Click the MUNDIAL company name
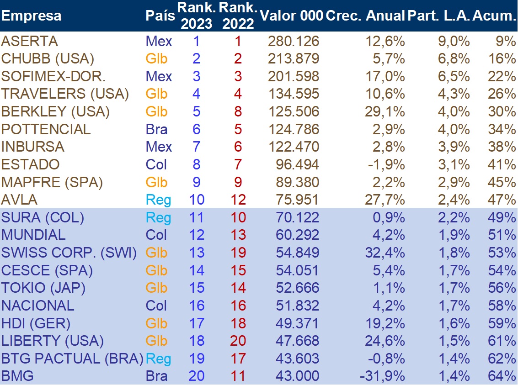This screenshot has height=385, width=518. [x=33, y=235]
